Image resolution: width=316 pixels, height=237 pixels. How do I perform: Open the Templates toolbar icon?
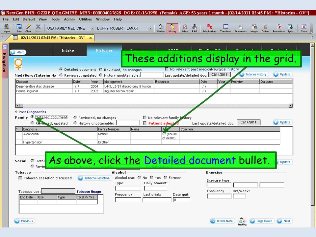[x=225, y=28]
